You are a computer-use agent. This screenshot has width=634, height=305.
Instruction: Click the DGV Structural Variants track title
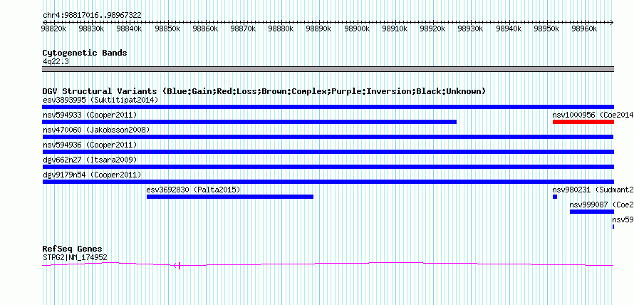tap(264, 91)
